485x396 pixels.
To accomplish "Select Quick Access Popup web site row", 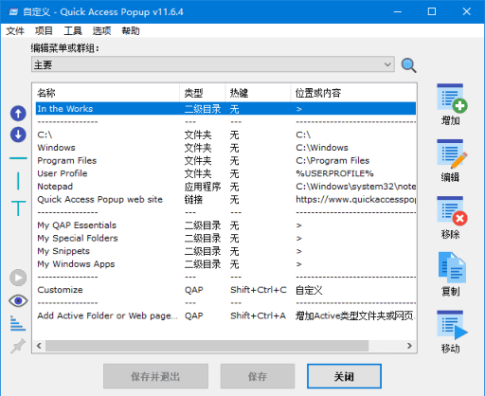I will tap(225, 200).
